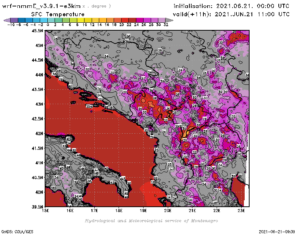
Task: Pick the yellow legend swatch between 8 and 10
Action: tap(81, 20)
